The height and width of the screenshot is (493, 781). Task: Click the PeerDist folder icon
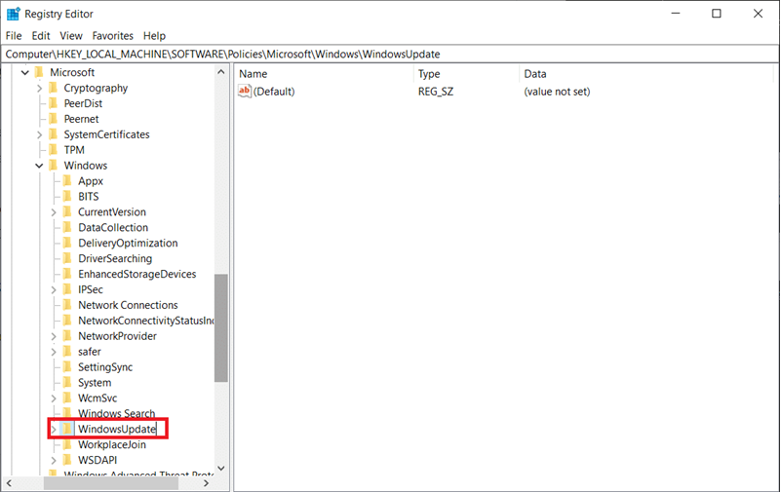click(x=54, y=103)
